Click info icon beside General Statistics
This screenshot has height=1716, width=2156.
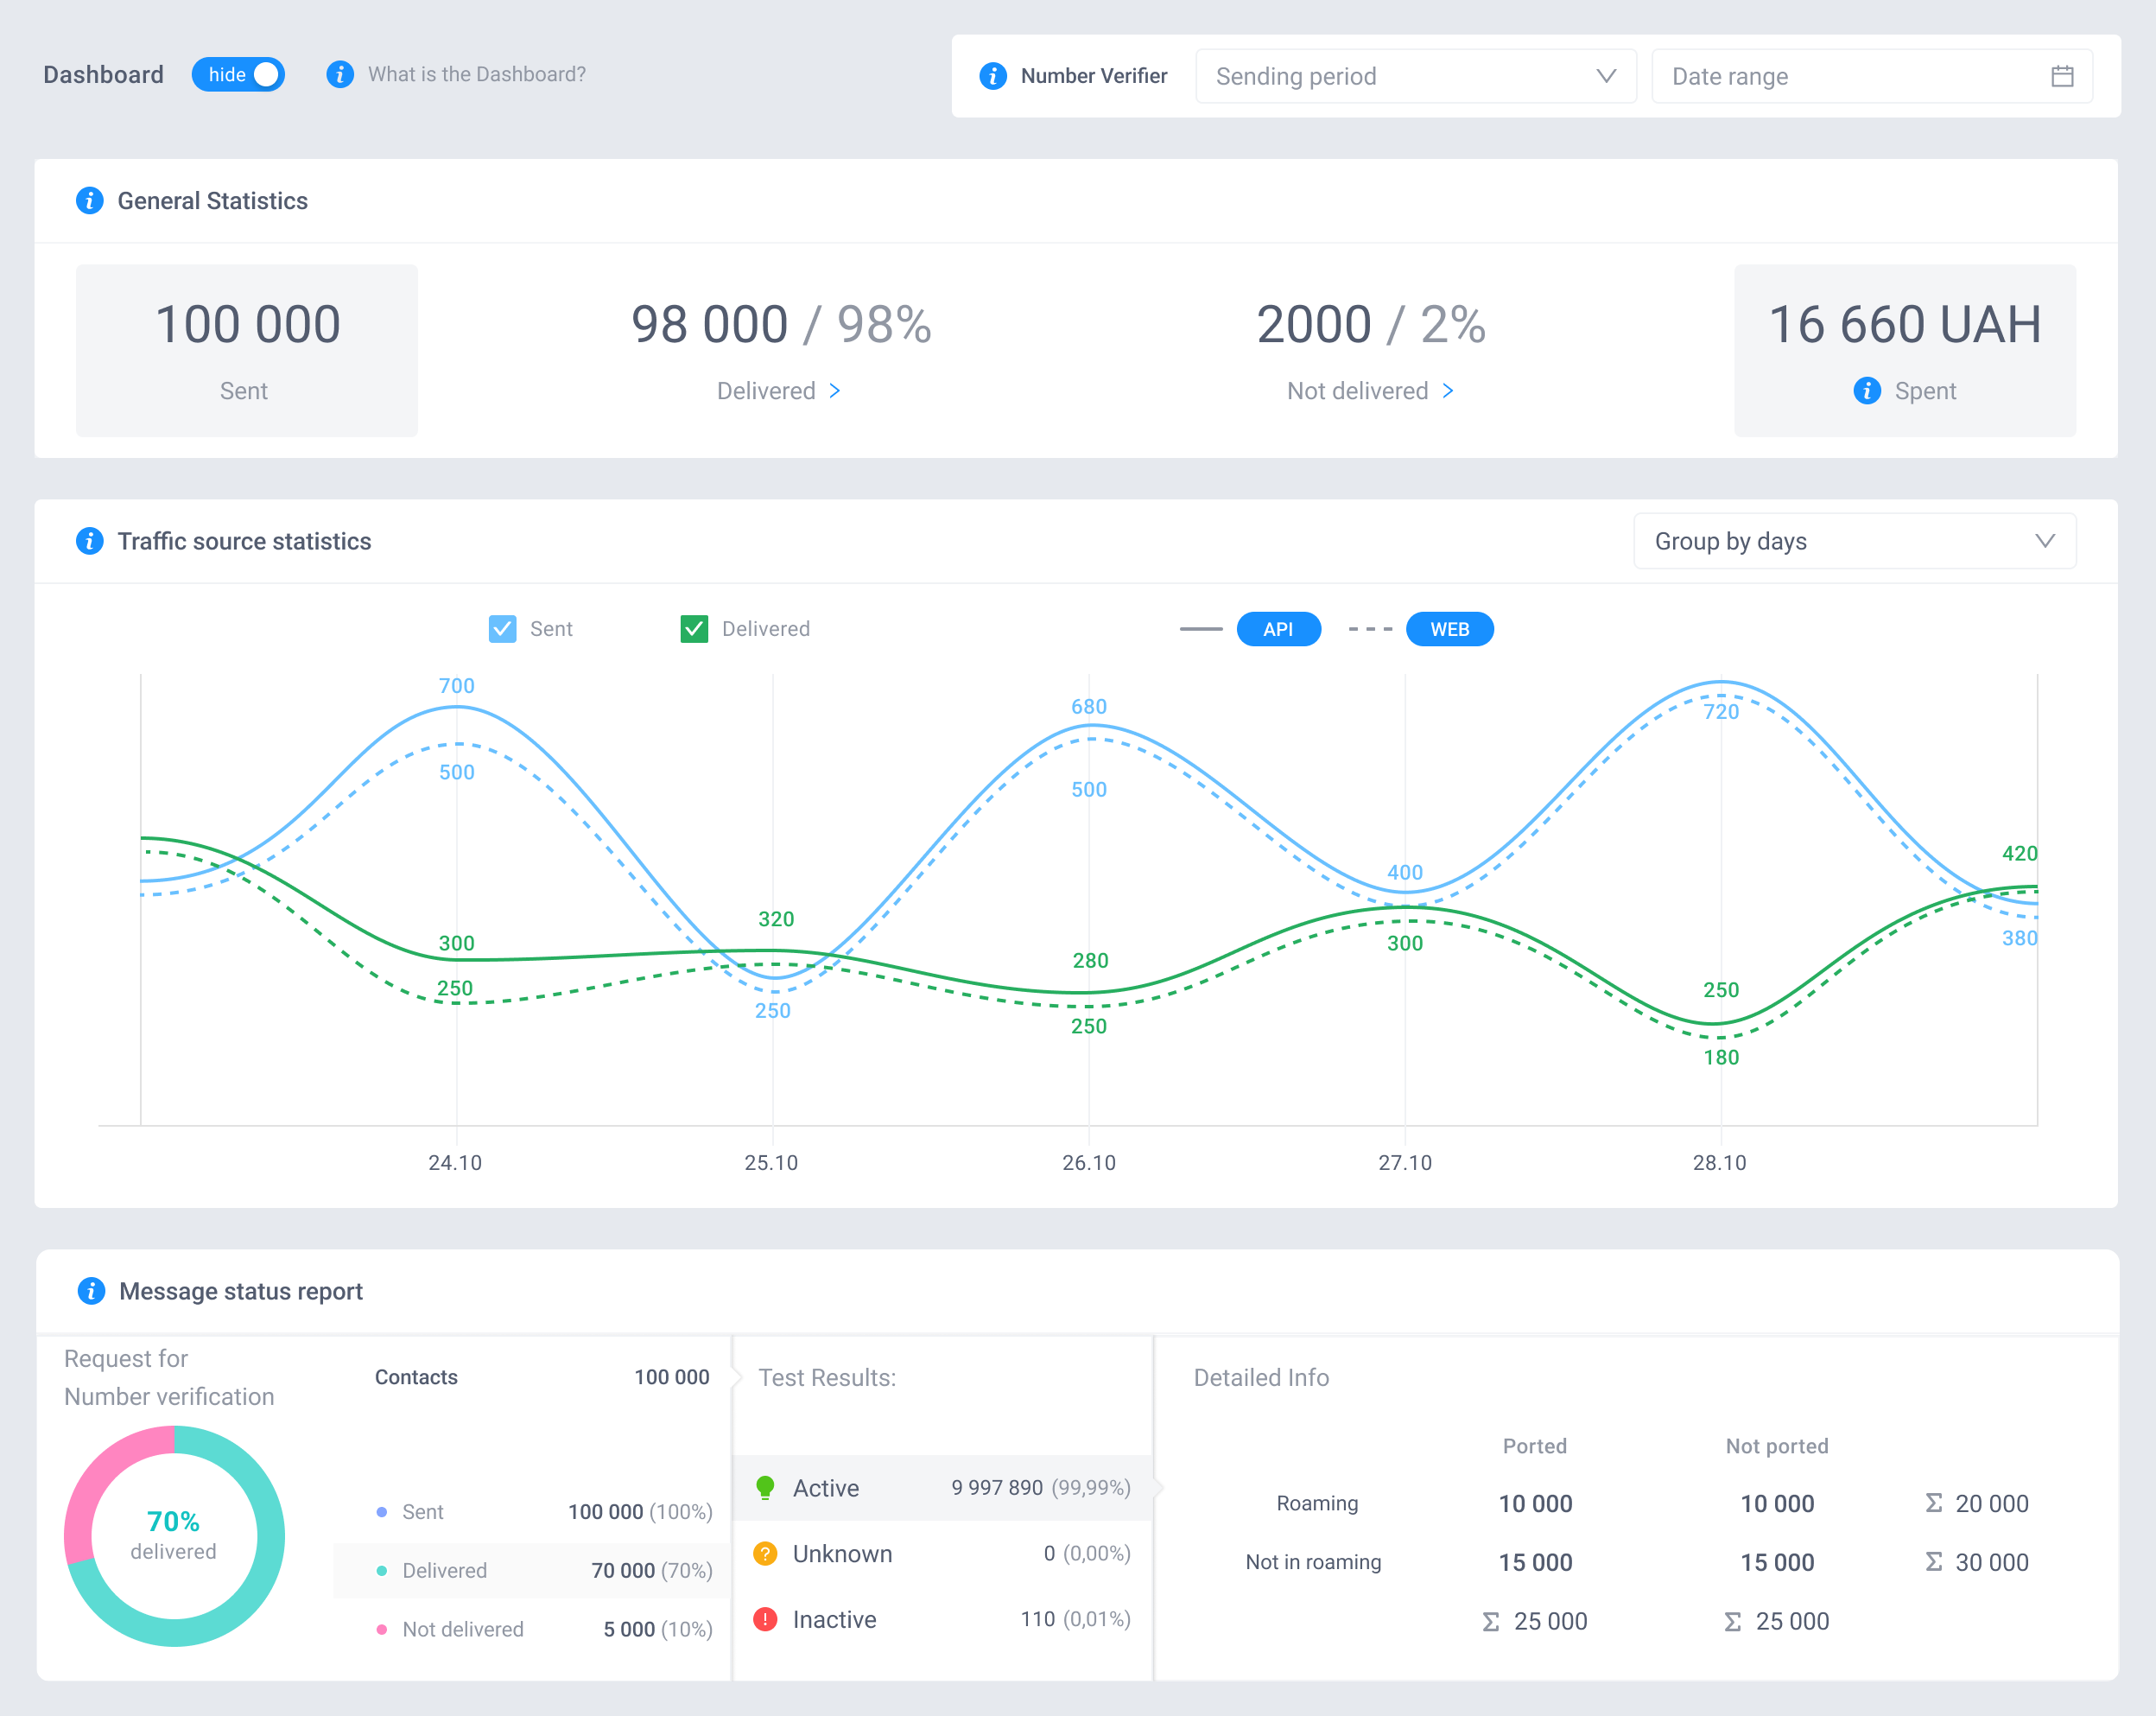coord(89,200)
